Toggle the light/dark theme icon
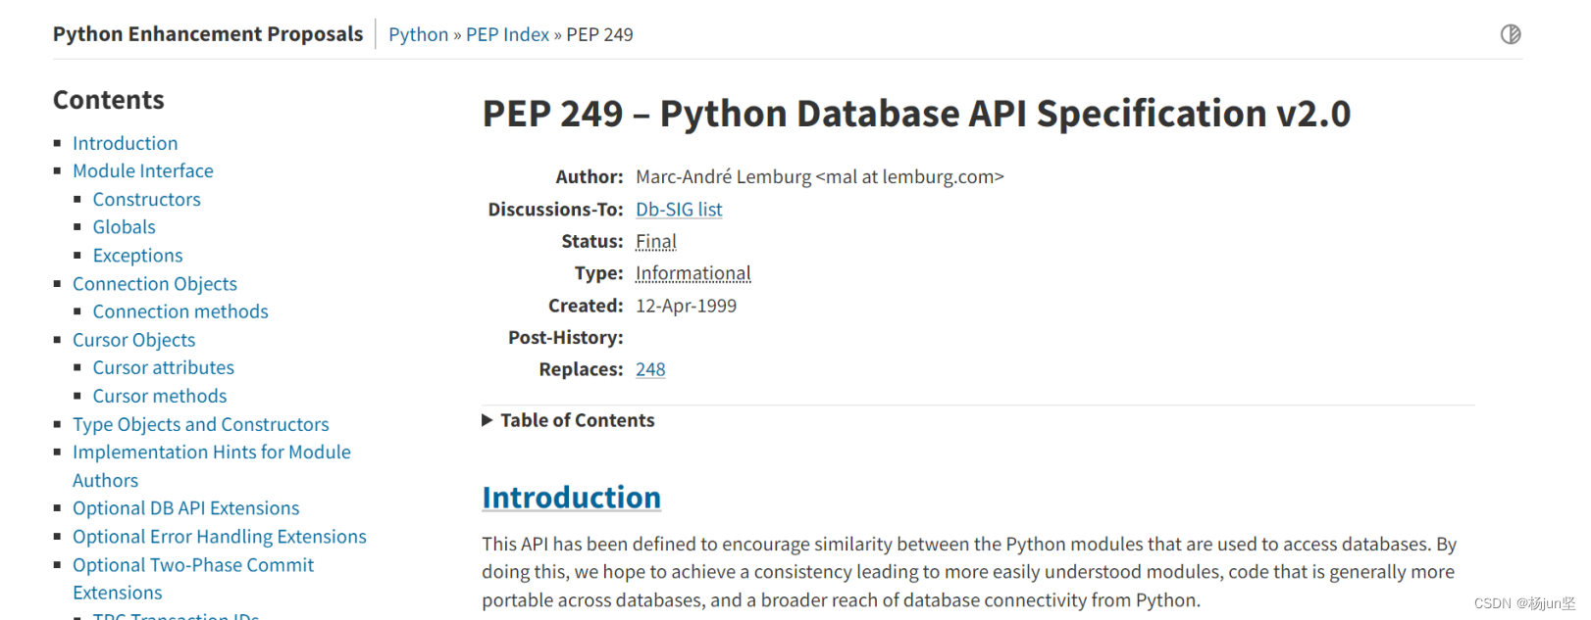Image resolution: width=1591 pixels, height=620 pixels. [x=1510, y=34]
